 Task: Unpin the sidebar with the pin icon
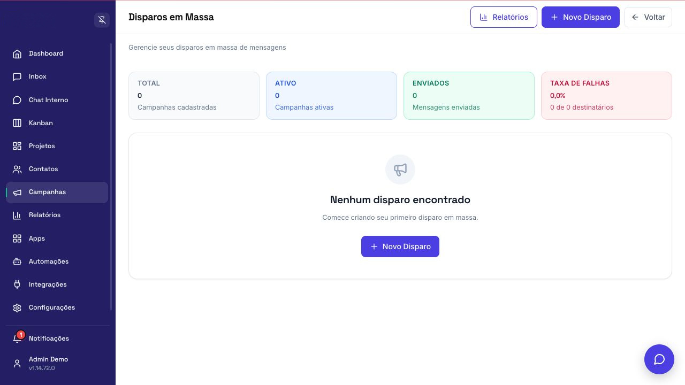(102, 20)
